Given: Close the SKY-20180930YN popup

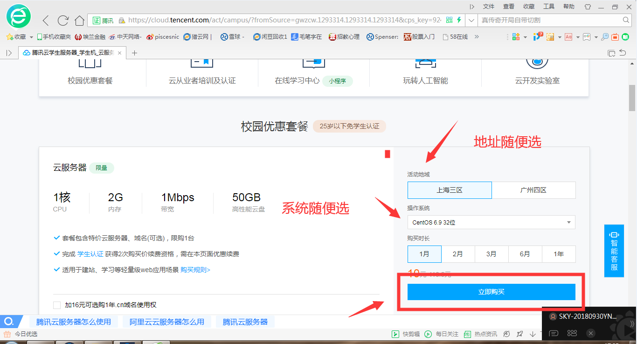Looking at the screenshot, I should [x=591, y=333].
